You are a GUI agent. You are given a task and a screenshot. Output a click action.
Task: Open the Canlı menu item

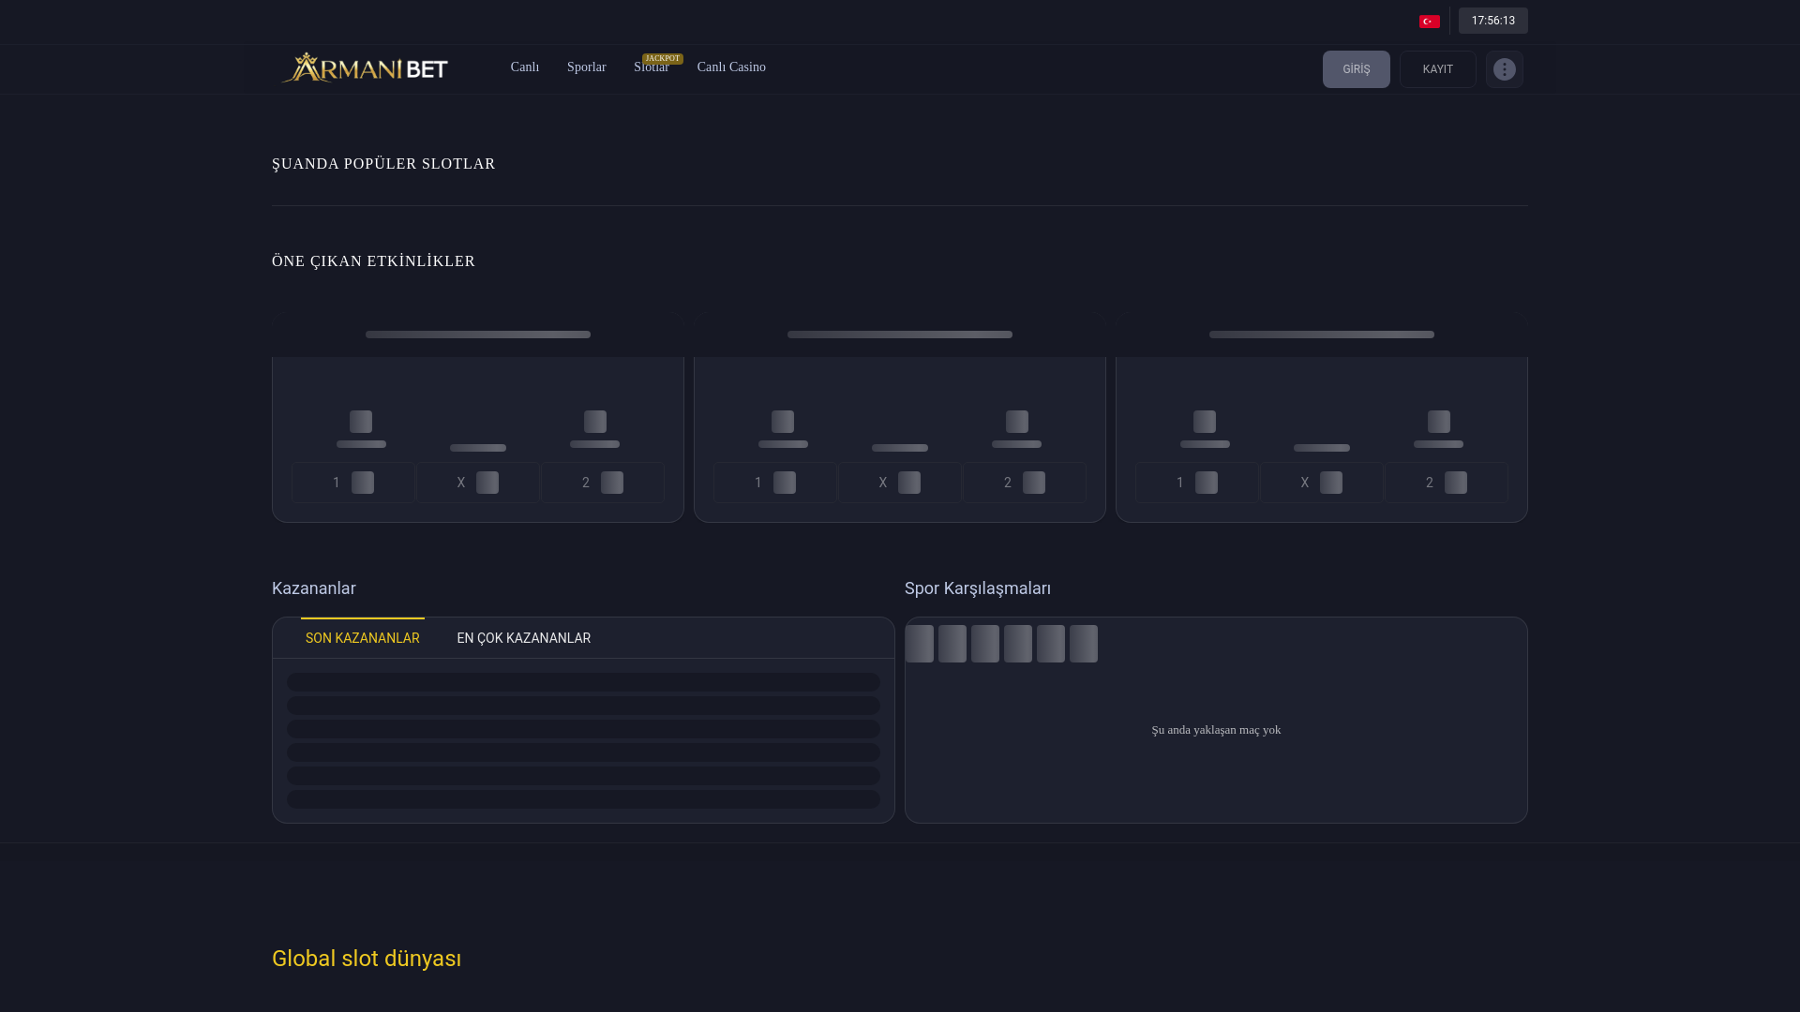pos(525,67)
